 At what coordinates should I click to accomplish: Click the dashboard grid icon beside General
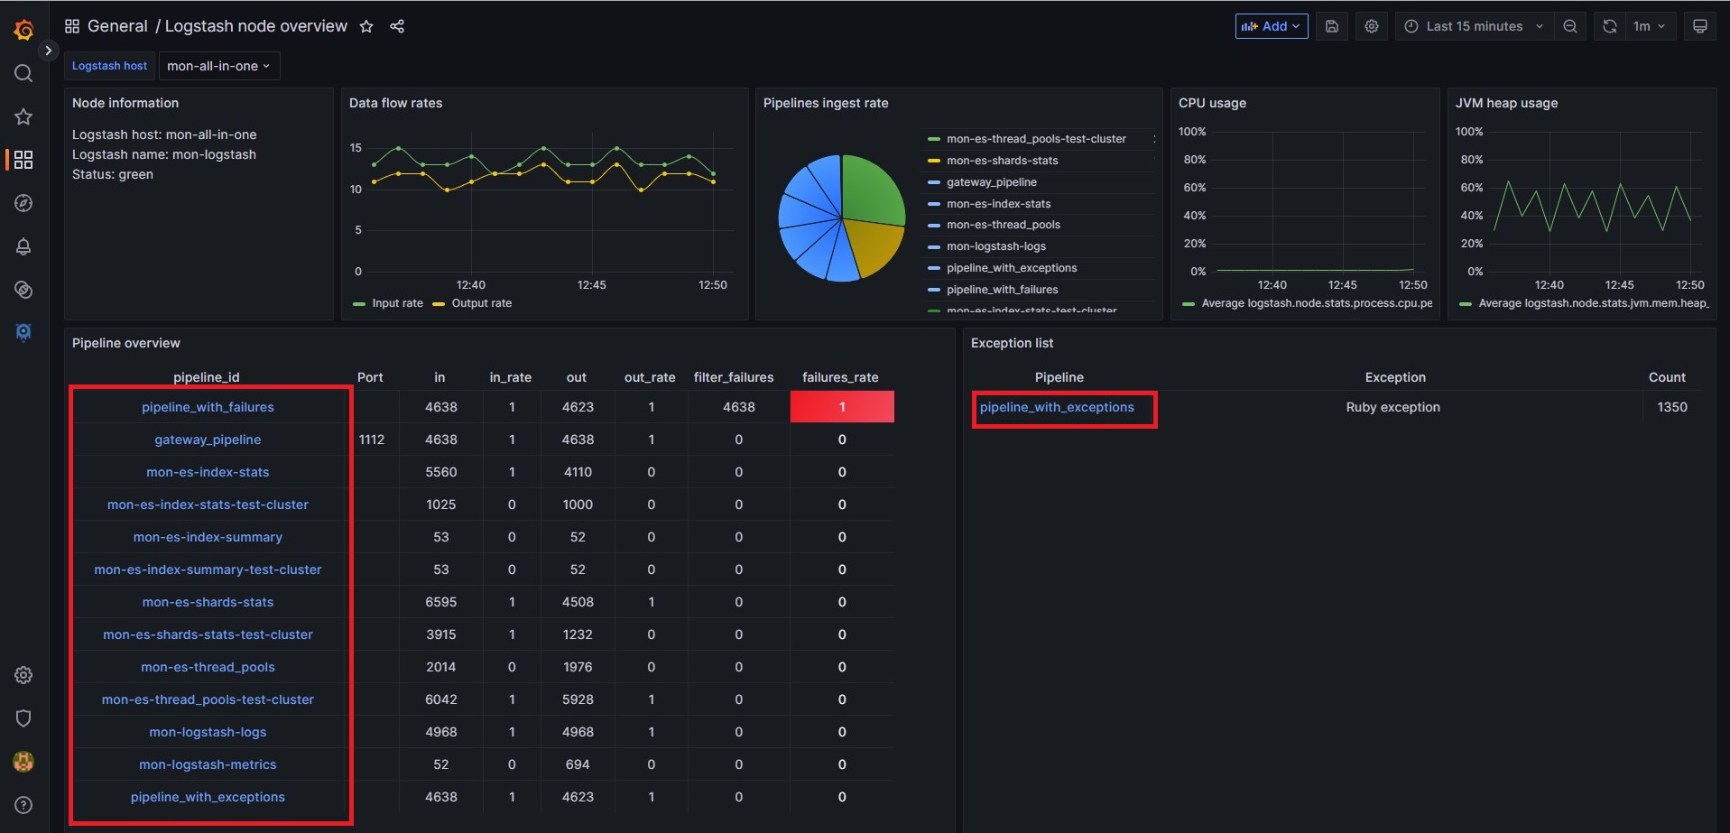[72, 26]
